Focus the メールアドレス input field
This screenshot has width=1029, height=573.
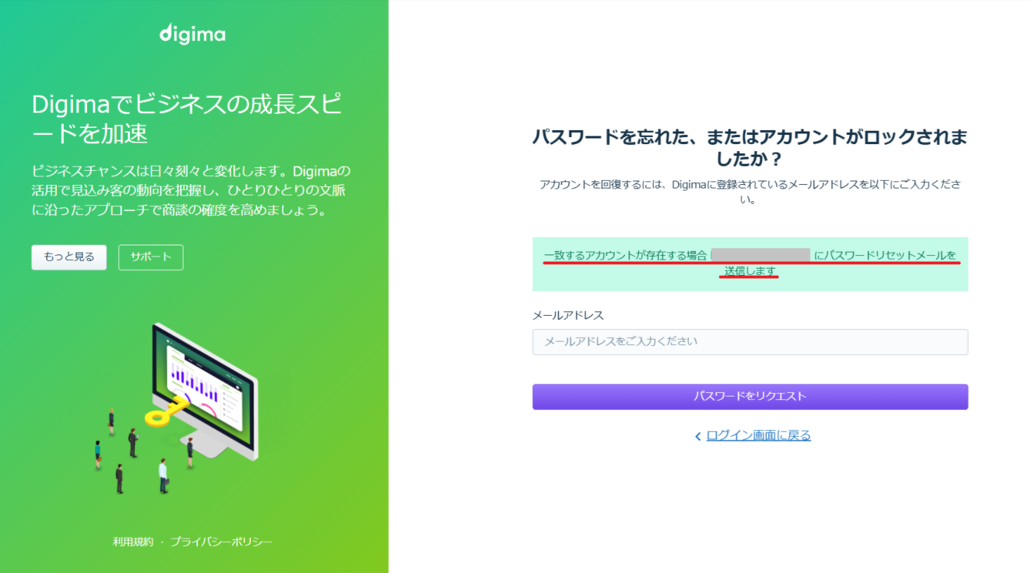coord(750,342)
